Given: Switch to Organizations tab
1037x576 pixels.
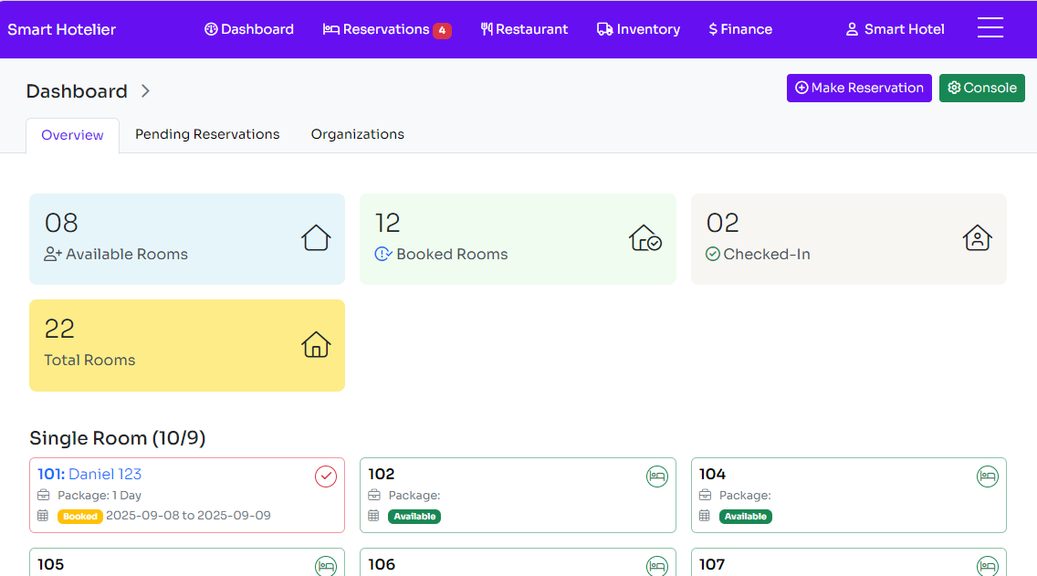Looking at the screenshot, I should 357,134.
